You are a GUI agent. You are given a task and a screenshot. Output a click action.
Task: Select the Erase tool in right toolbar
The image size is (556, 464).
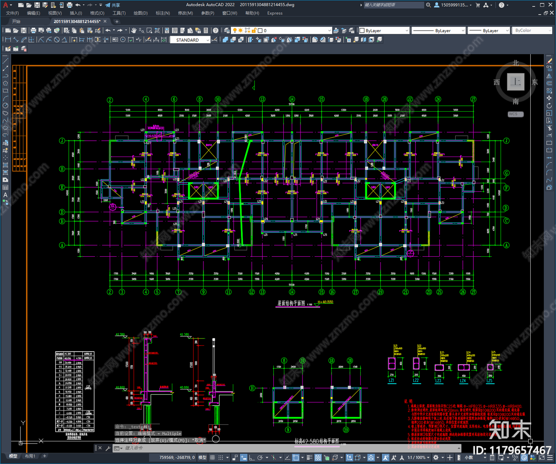click(x=549, y=61)
